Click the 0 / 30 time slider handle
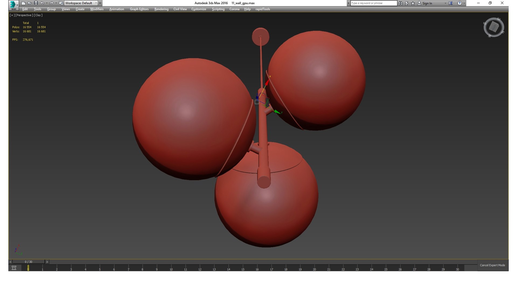The width and height of the screenshot is (517, 291). (29, 262)
